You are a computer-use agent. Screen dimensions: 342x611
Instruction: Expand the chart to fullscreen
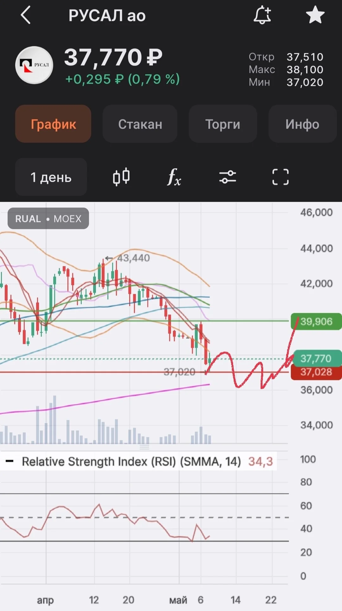[281, 177]
